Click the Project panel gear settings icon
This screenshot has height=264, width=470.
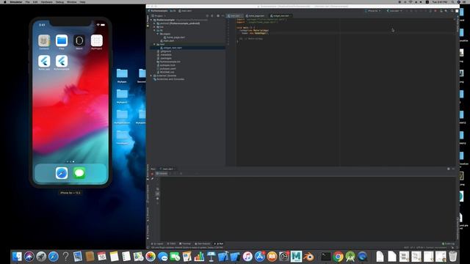tap(218, 15)
